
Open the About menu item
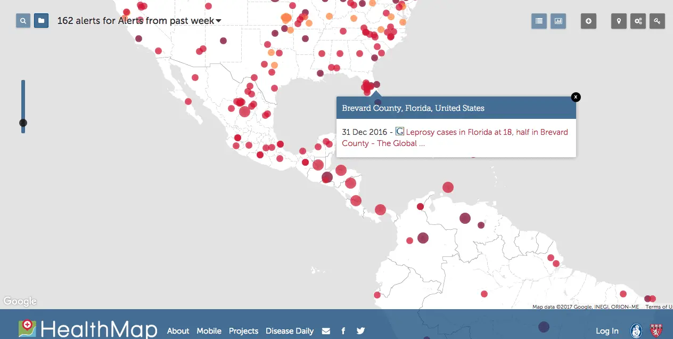[178, 331]
